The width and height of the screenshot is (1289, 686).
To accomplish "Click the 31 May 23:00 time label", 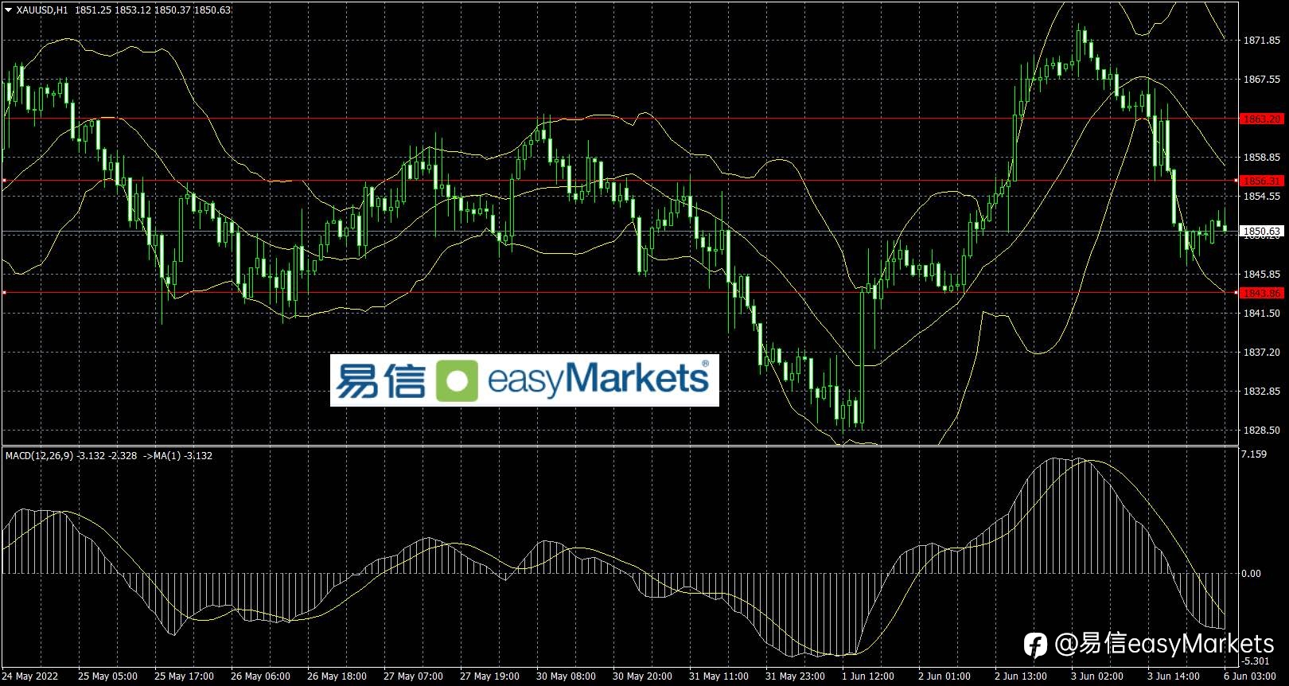I will 796,676.
